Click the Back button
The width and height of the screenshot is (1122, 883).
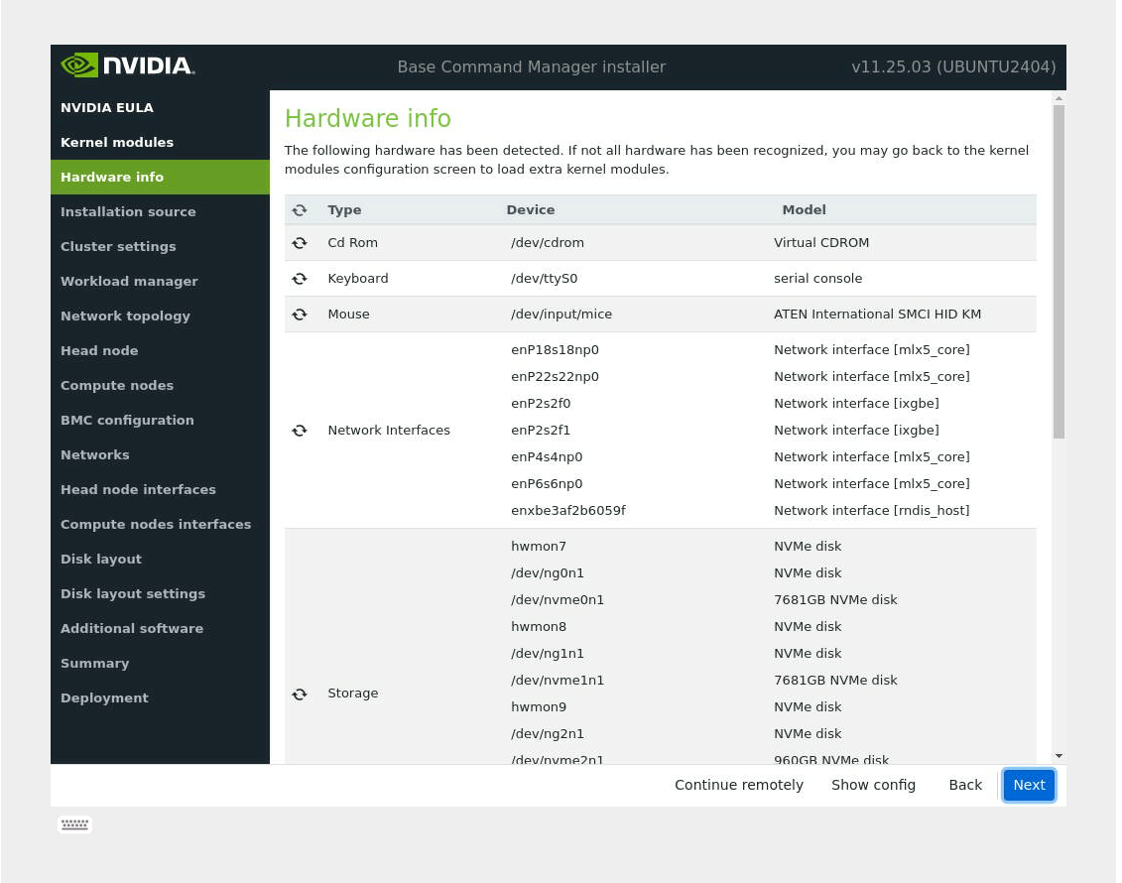tap(964, 785)
